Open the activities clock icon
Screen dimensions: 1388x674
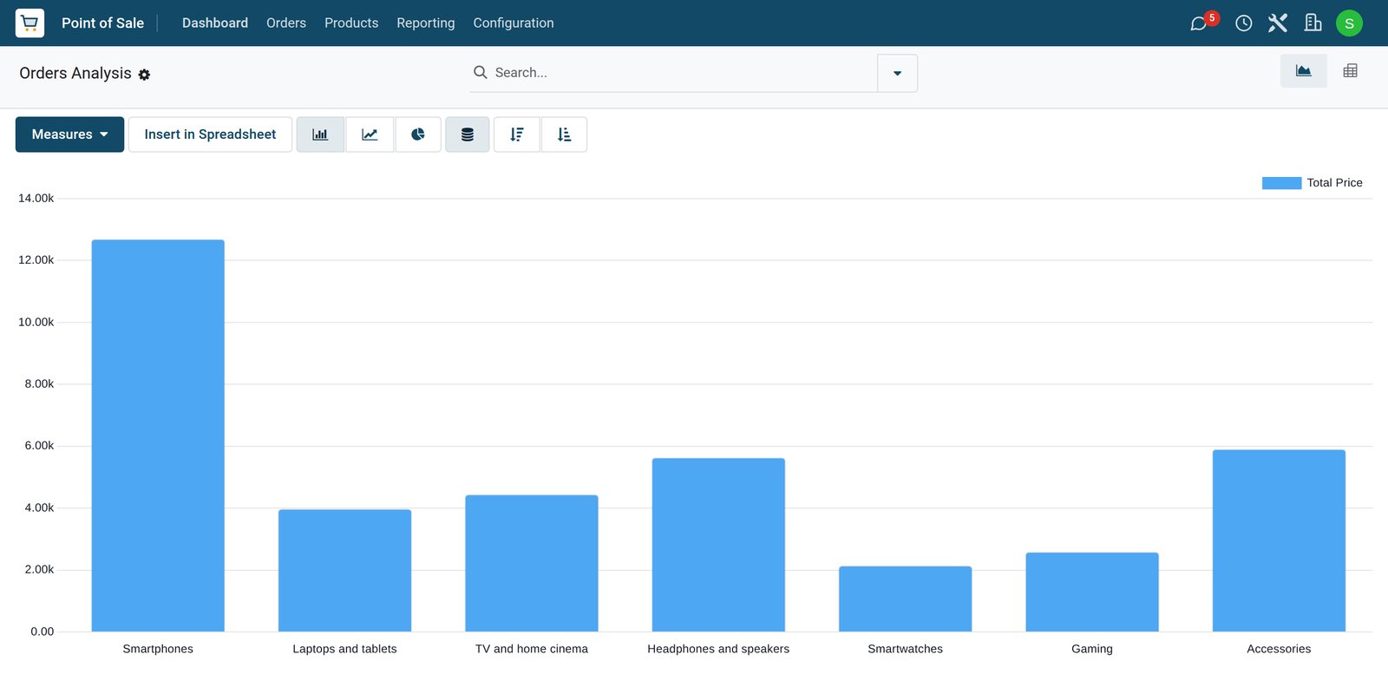[1243, 23]
